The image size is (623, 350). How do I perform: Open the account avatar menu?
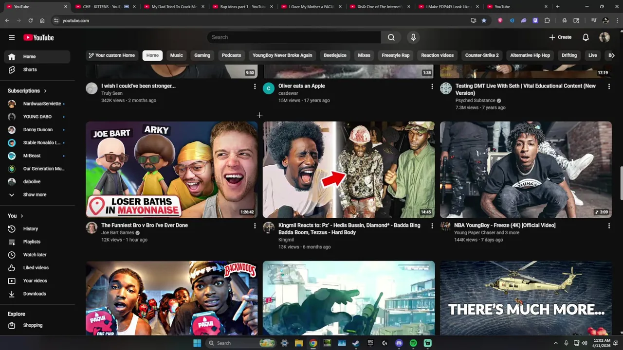tap(605, 37)
